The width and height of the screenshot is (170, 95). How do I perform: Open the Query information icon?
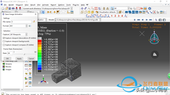(150, 8)
